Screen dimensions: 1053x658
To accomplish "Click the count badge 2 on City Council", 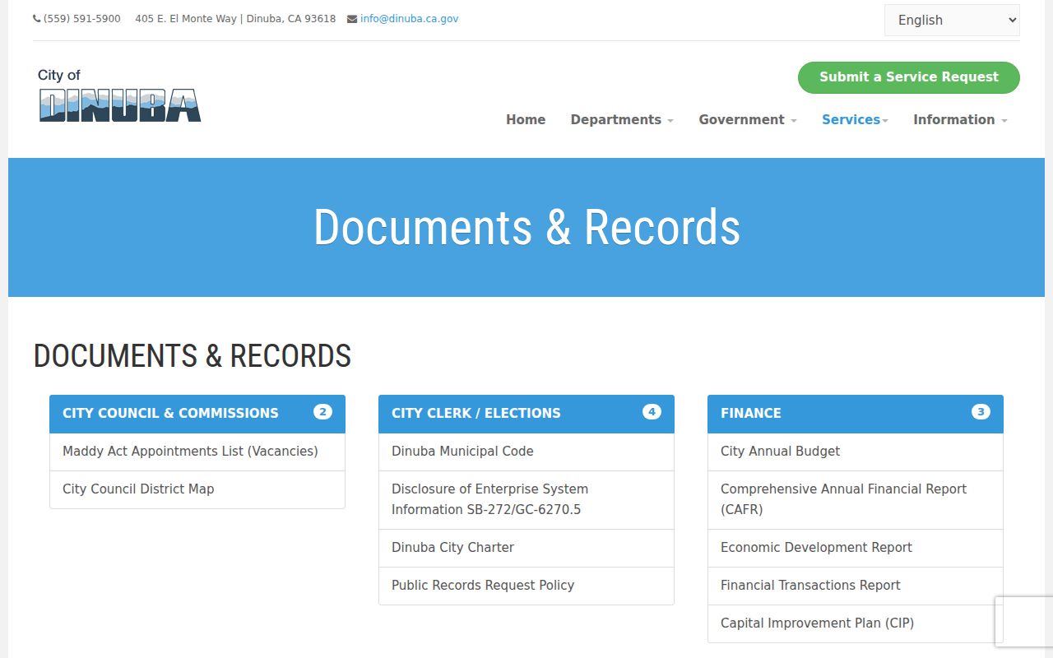I will (322, 412).
